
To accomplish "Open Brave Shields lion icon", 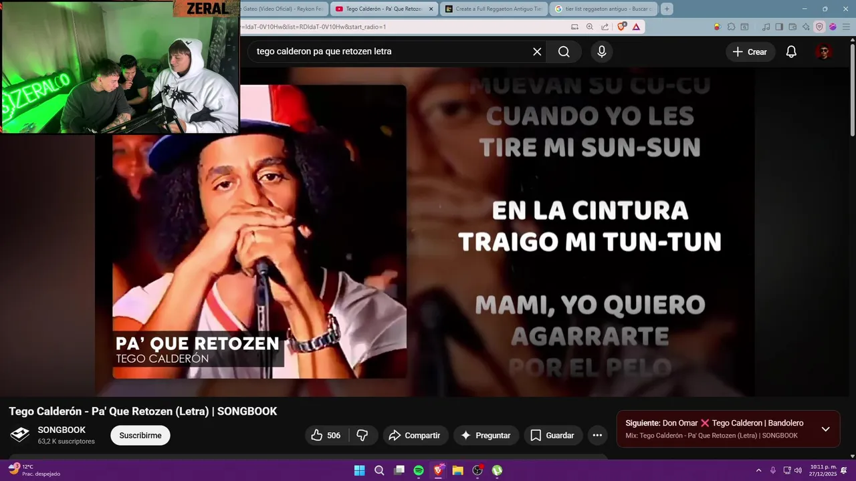I will [x=622, y=27].
